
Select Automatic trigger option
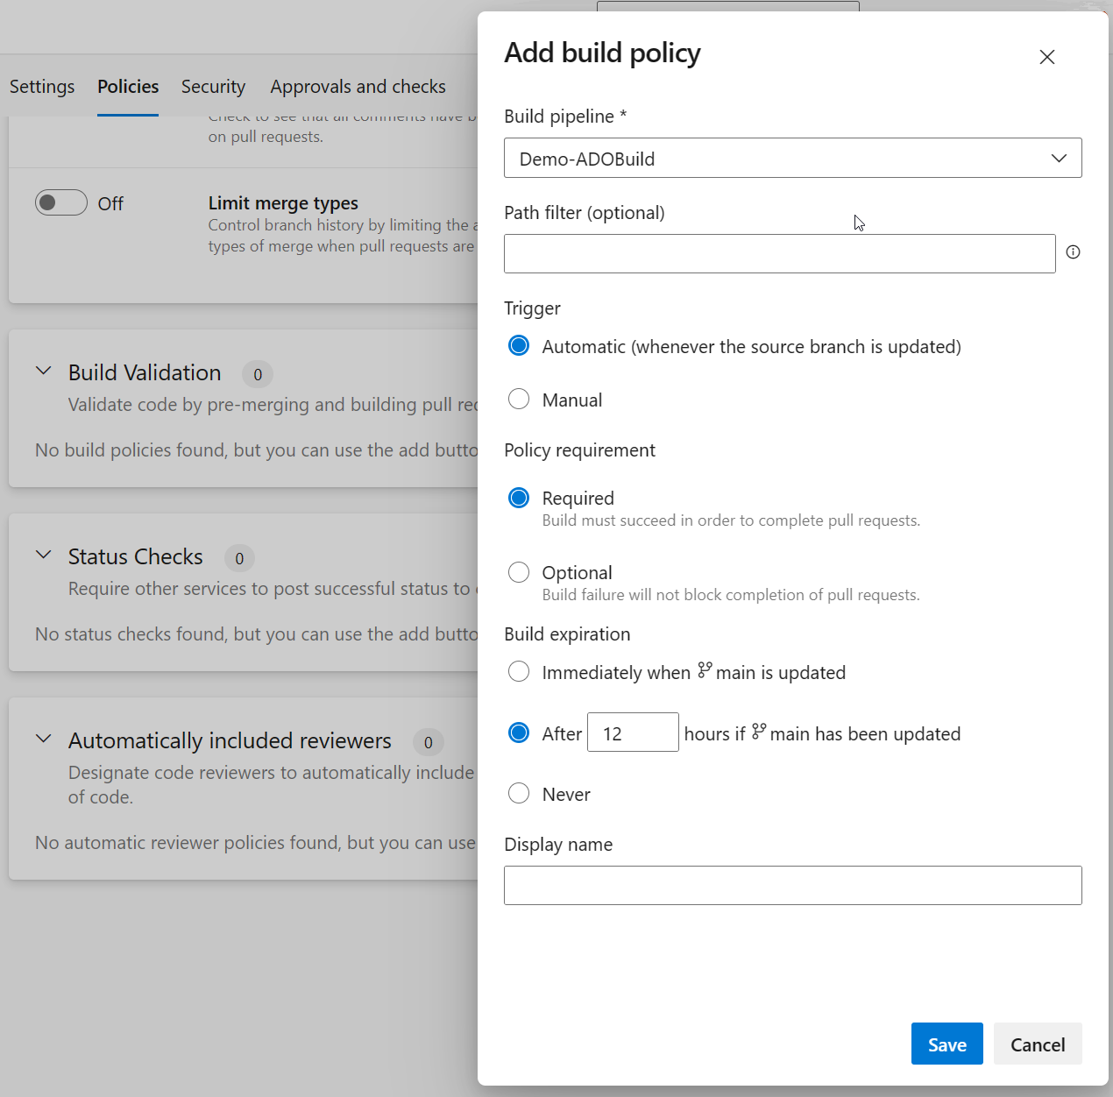tap(519, 345)
